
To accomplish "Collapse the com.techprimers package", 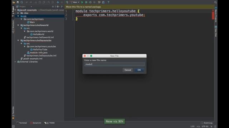I will coord(21,19).
